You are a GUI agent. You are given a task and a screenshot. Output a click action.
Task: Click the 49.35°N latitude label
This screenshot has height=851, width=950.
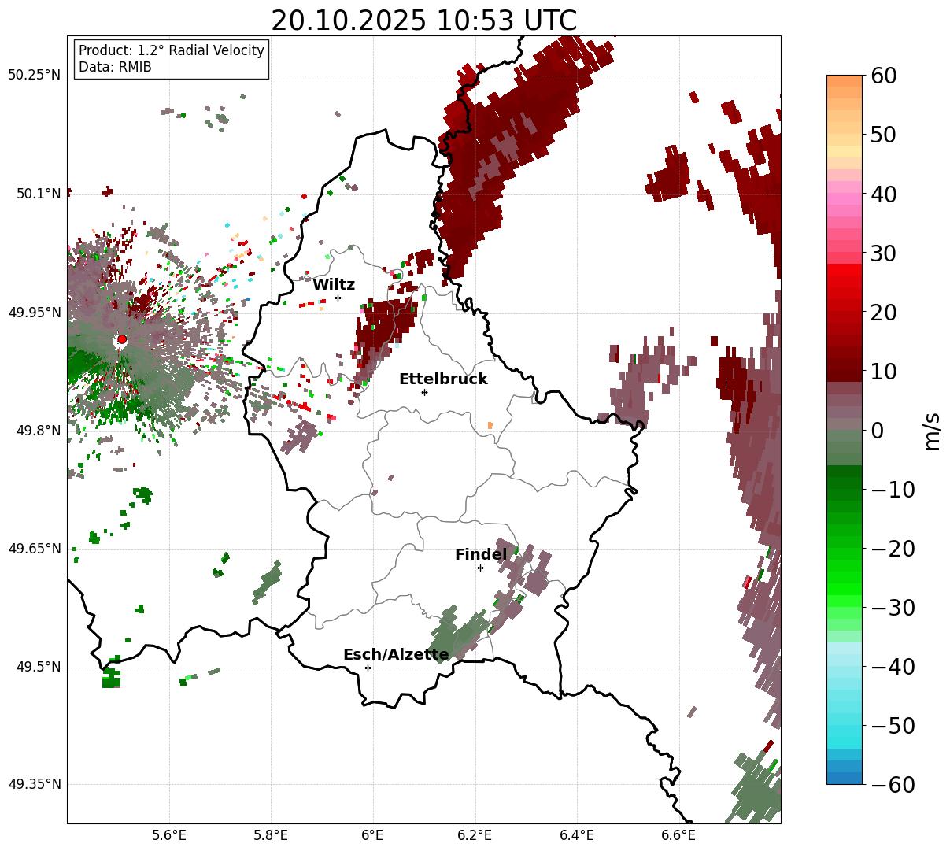point(34,785)
